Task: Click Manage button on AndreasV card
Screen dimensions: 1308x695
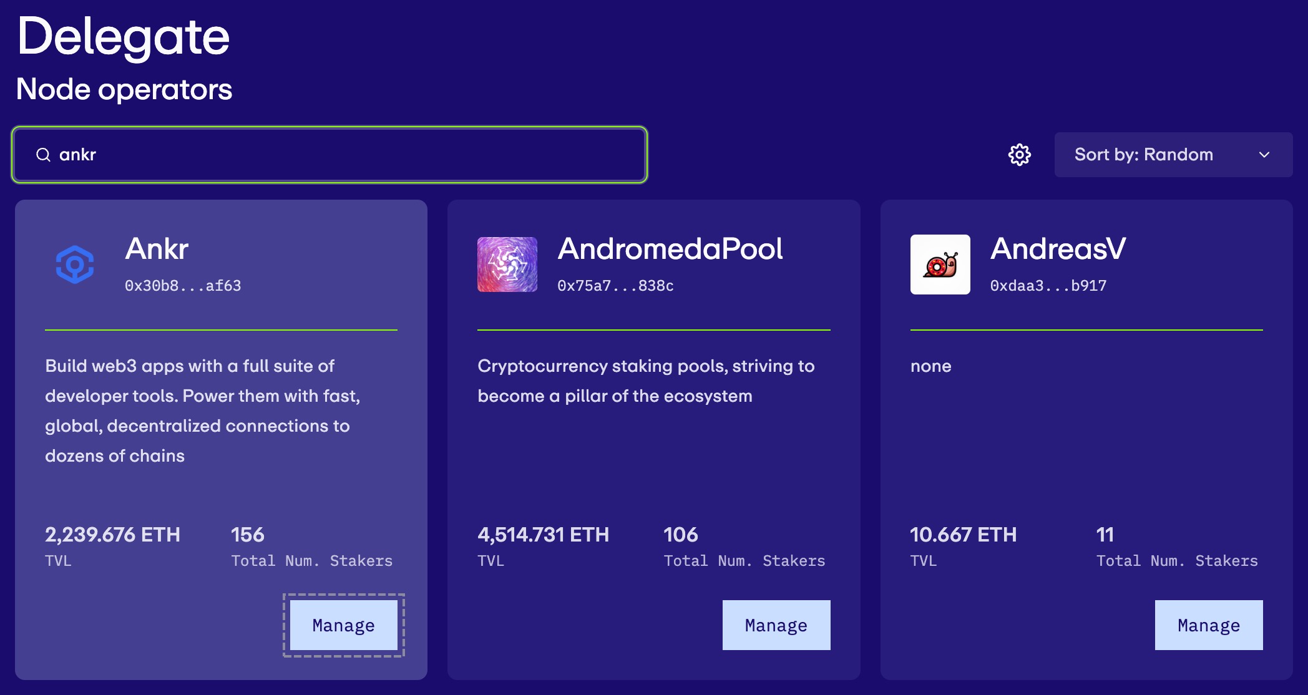Action: coord(1208,625)
